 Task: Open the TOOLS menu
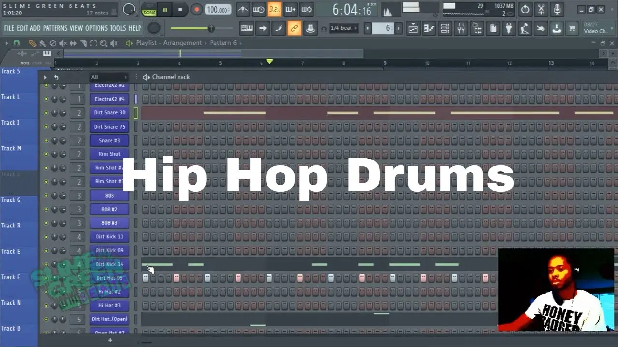coord(118,28)
